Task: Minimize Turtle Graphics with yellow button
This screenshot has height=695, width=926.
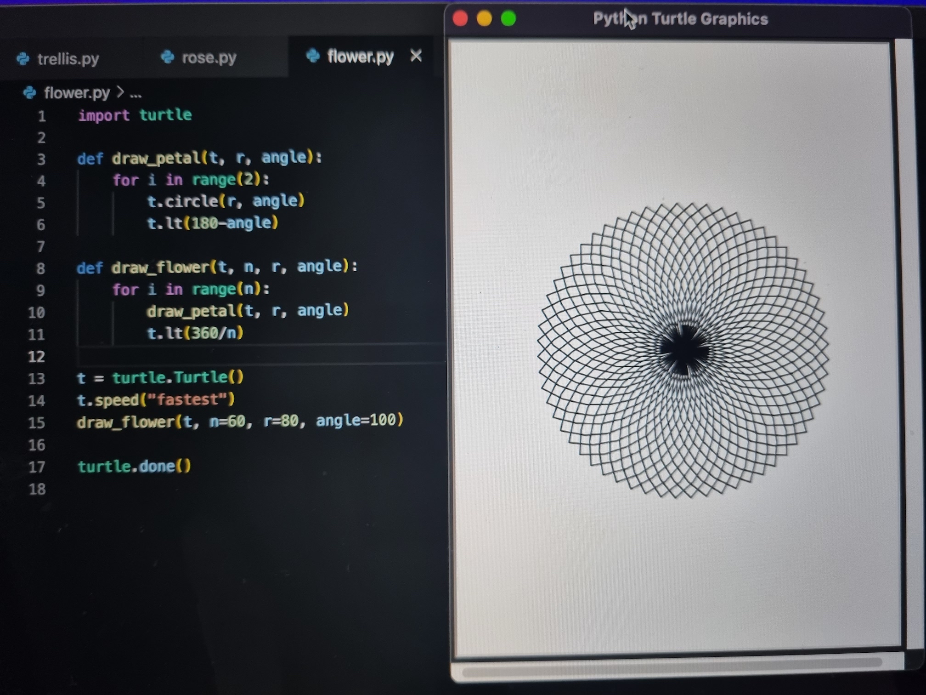Action: [x=484, y=19]
